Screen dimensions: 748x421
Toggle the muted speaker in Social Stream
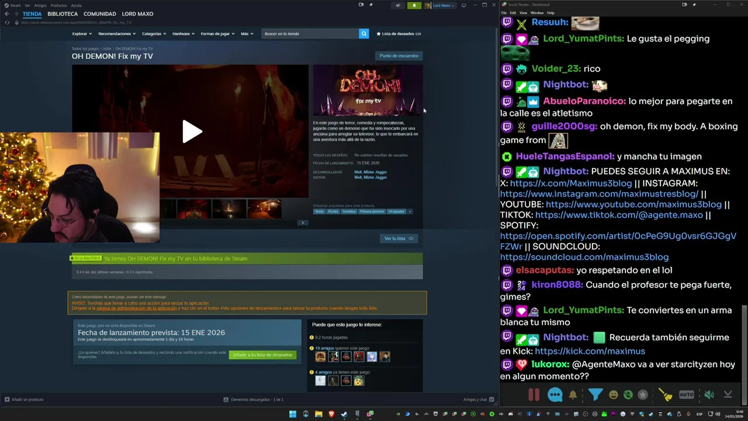click(709, 395)
